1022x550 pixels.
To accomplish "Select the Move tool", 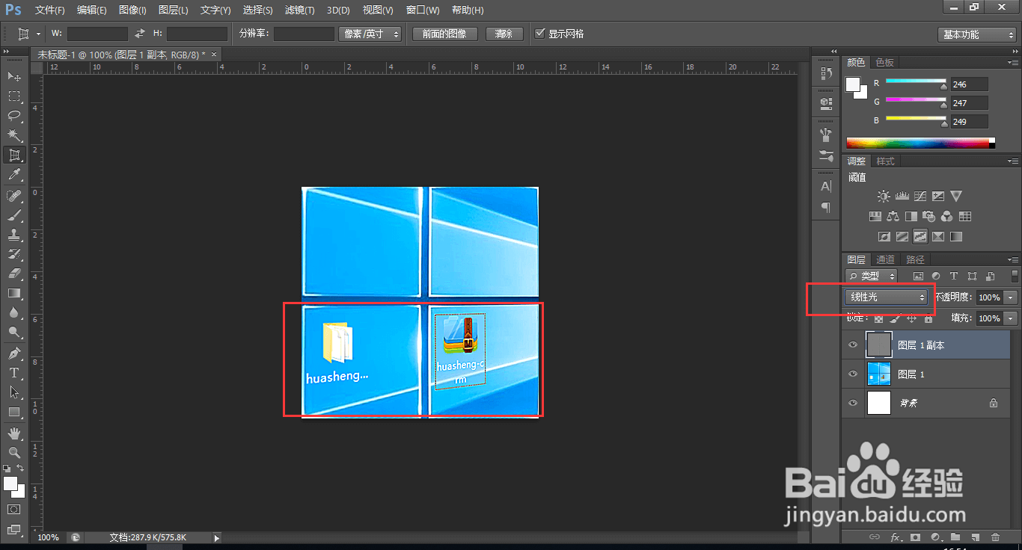I will (13, 76).
